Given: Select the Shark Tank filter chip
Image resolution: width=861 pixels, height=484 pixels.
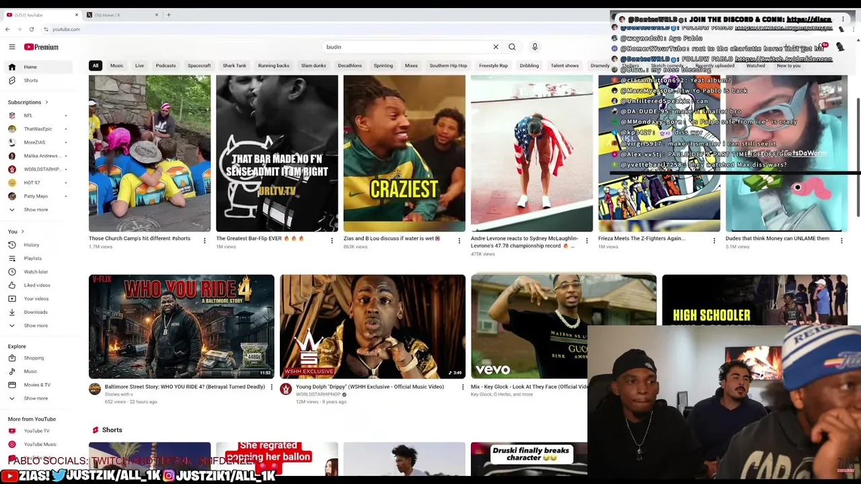Looking at the screenshot, I should [234, 66].
